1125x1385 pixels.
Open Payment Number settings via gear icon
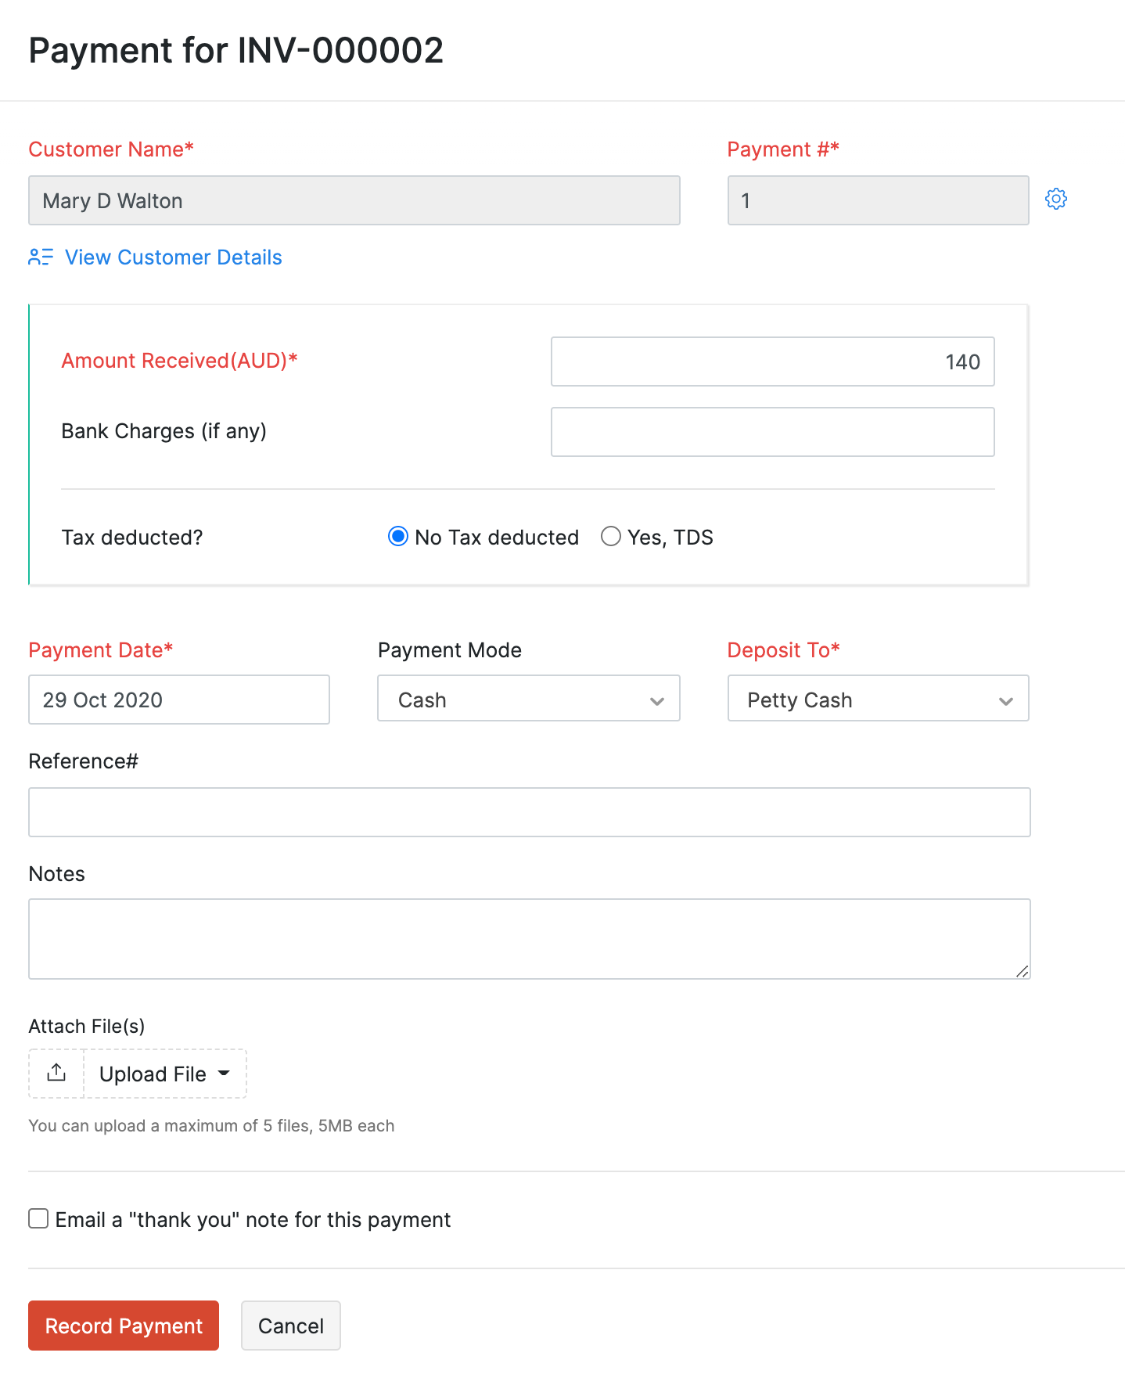pyautogui.click(x=1056, y=199)
